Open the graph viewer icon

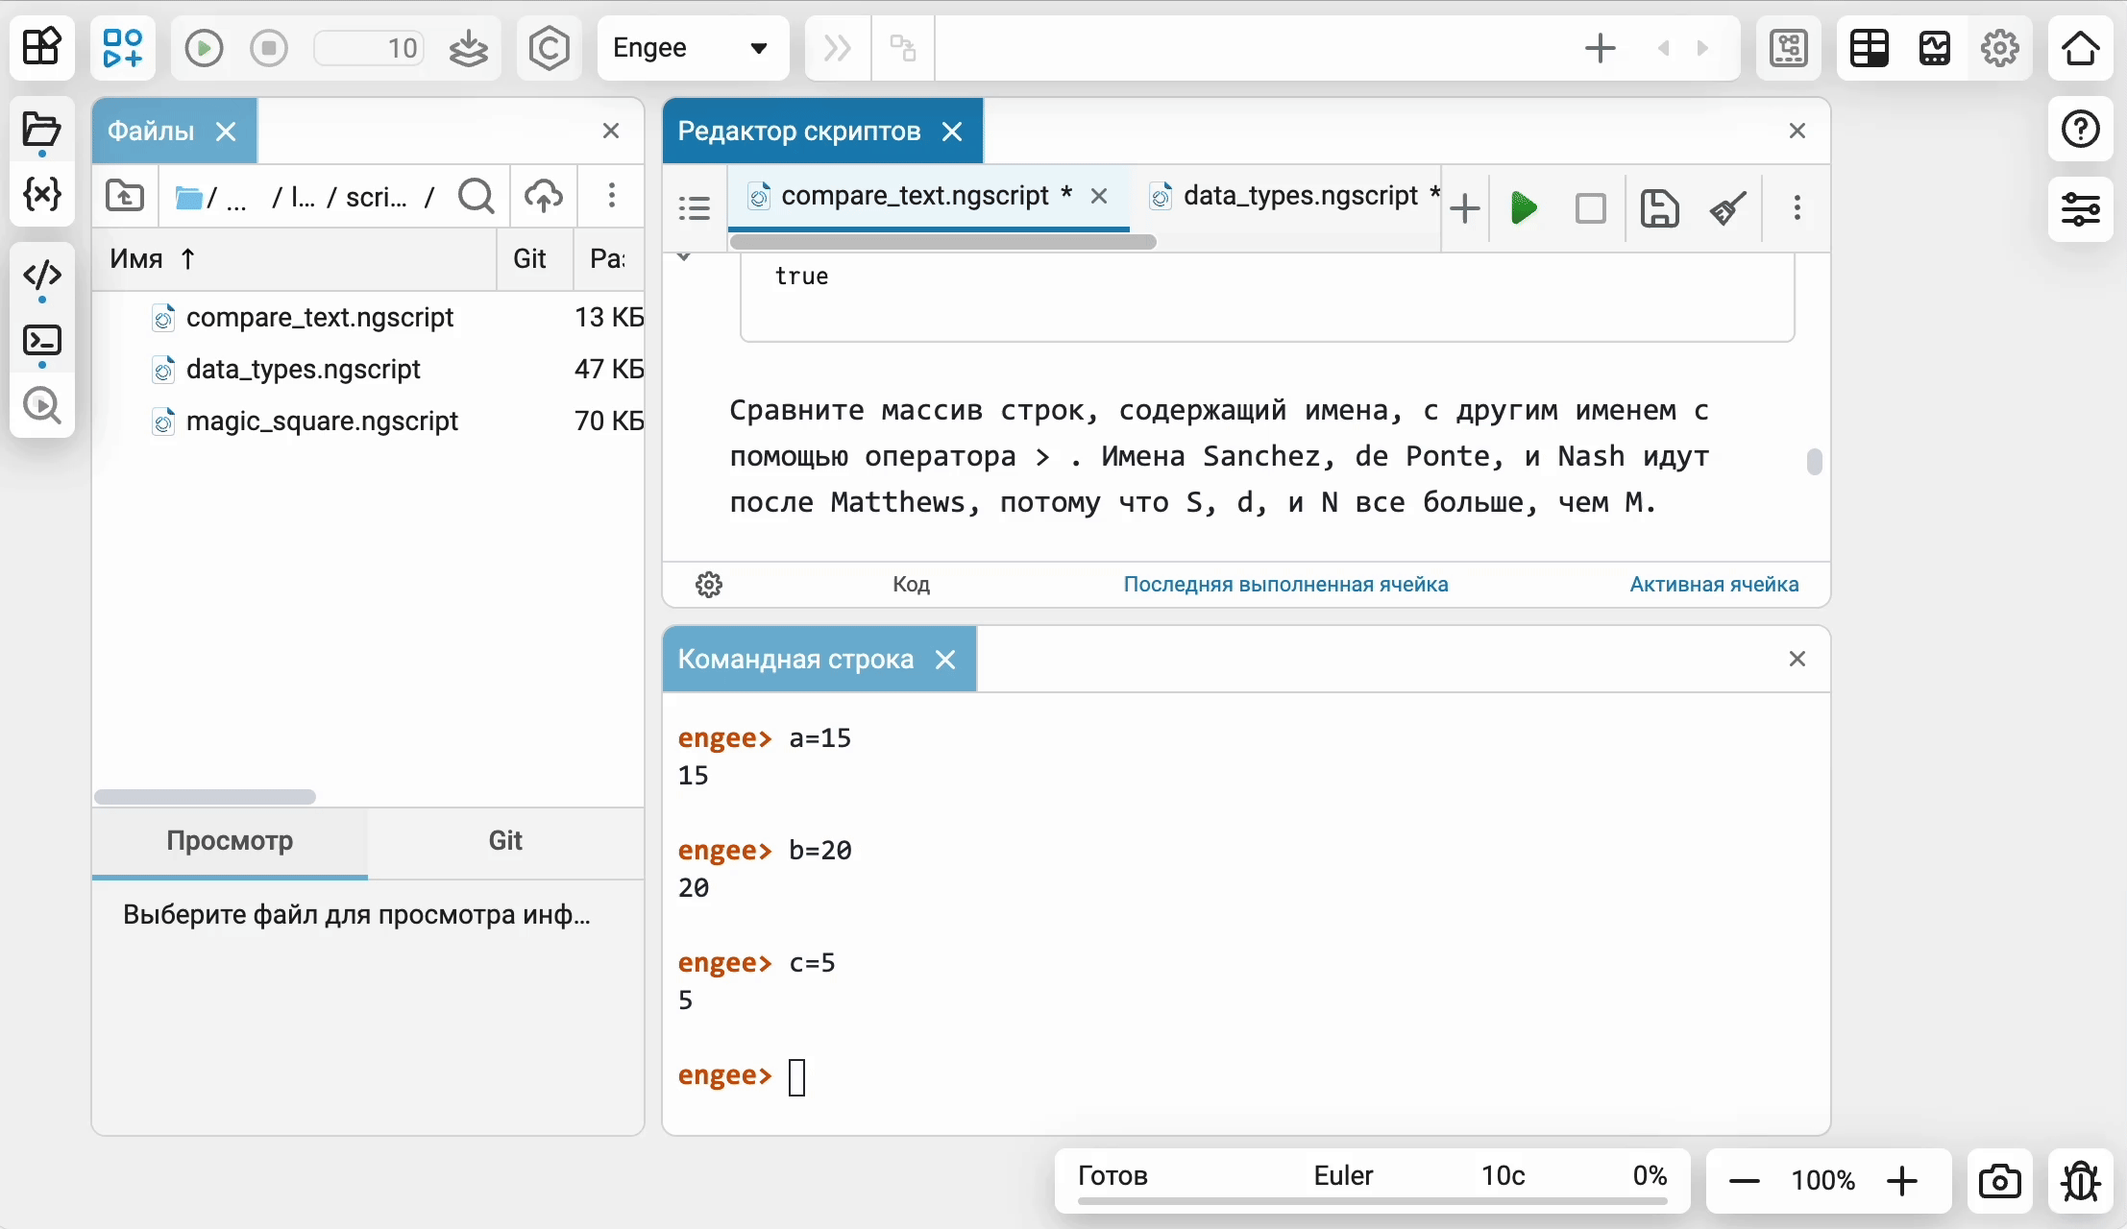tap(1935, 47)
